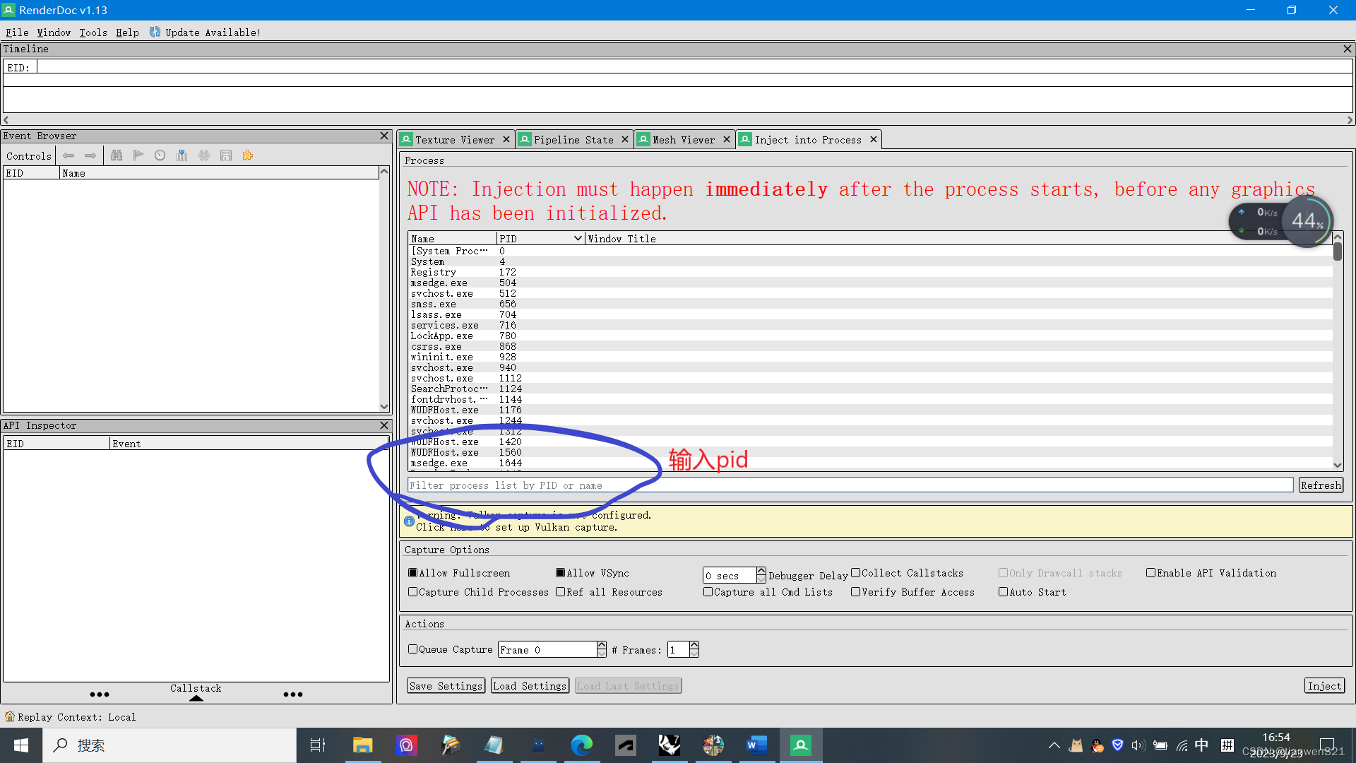Screen dimensions: 1356x763
Task: Click the save events icon in Event Browser controls
Action: pyautogui.click(x=226, y=155)
